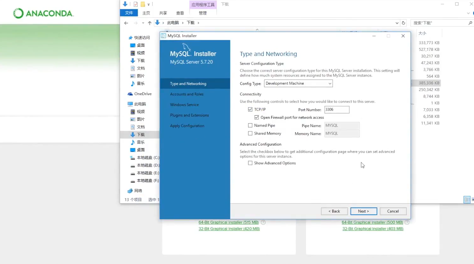This screenshot has height=264, width=474.
Task: Cancel the MySQL installer
Action: pos(393,211)
